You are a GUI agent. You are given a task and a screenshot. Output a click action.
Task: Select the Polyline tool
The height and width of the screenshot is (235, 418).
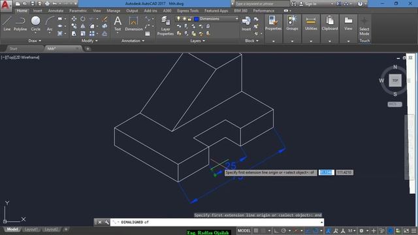click(20, 23)
